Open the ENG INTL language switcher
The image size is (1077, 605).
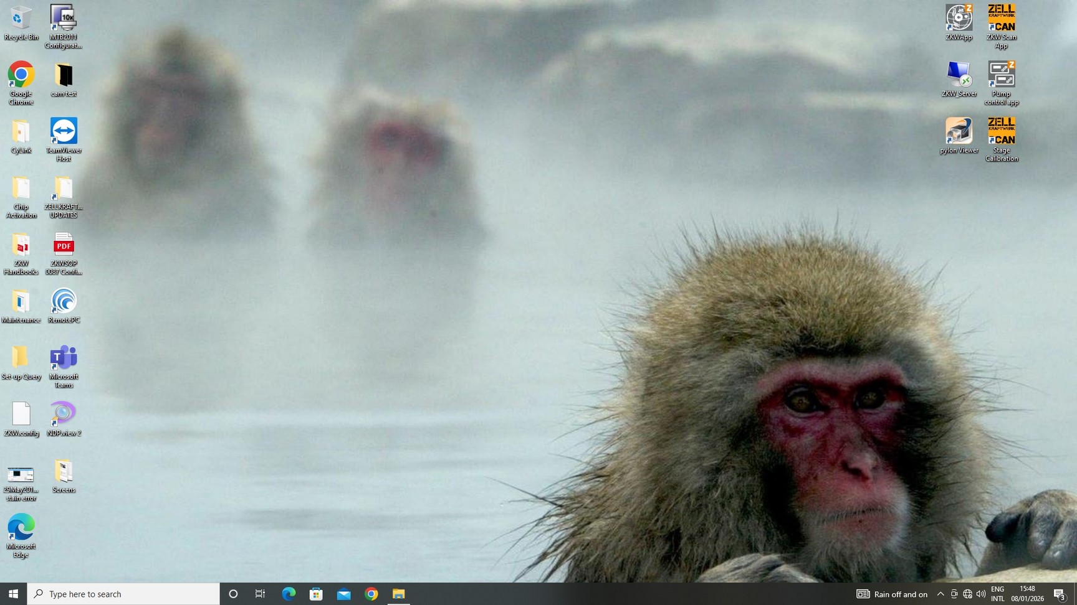coord(997,594)
